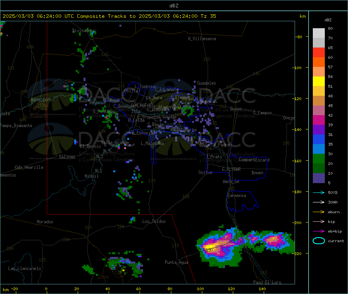Click the dBZ title at top
This screenshot has height=294, width=348.
tap(174, 6)
